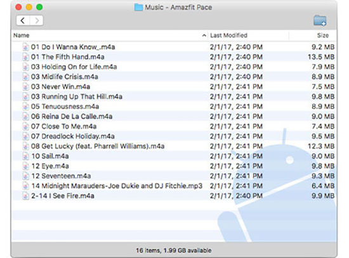Click the file icon beside 12 Eye.m4a
The height and width of the screenshot is (258, 349).
point(25,166)
